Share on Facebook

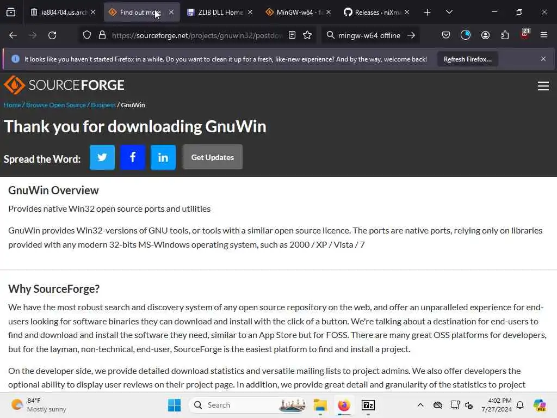click(133, 157)
